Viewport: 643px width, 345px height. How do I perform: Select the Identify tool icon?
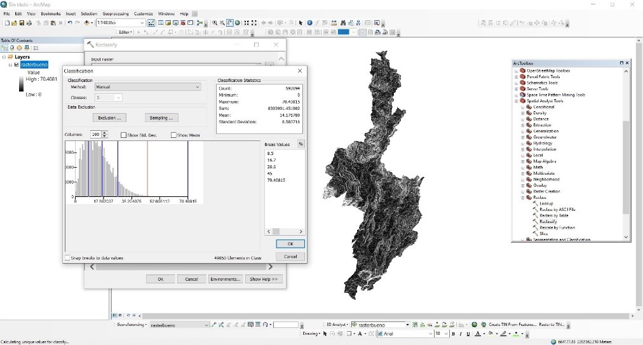309,23
